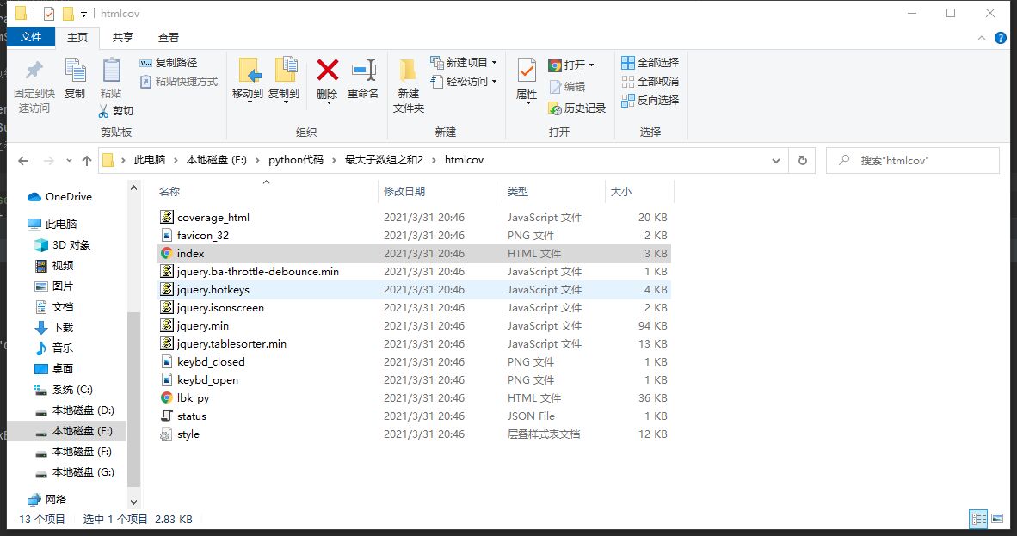Screen dimensions: 1017x536
Task: Open the Easy access dropdown
Action: 464,81
